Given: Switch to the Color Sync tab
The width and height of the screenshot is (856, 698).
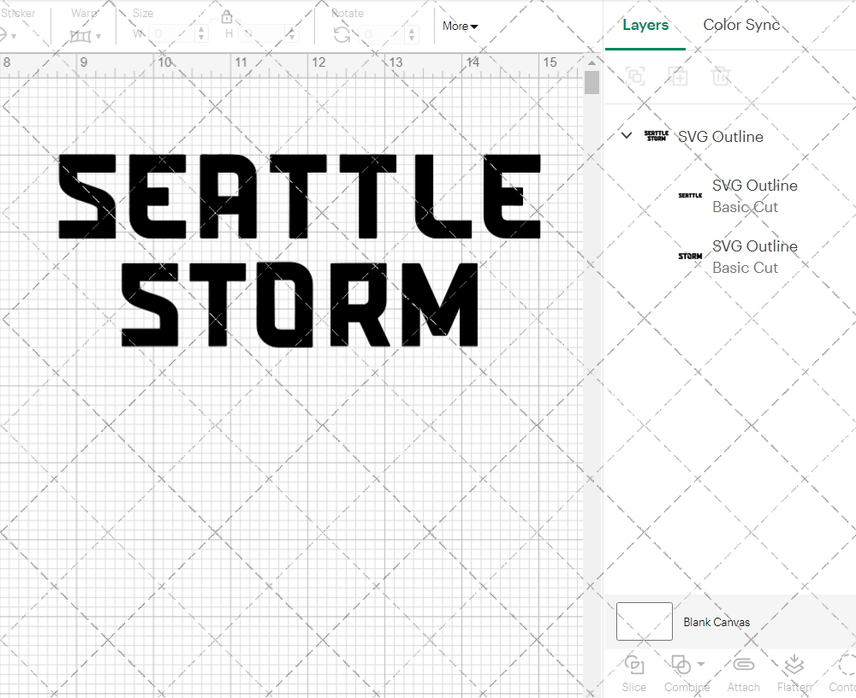Looking at the screenshot, I should [x=741, y=25].
